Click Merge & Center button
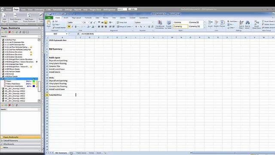This screenshot has height=155, width=275. click(124, 27)
